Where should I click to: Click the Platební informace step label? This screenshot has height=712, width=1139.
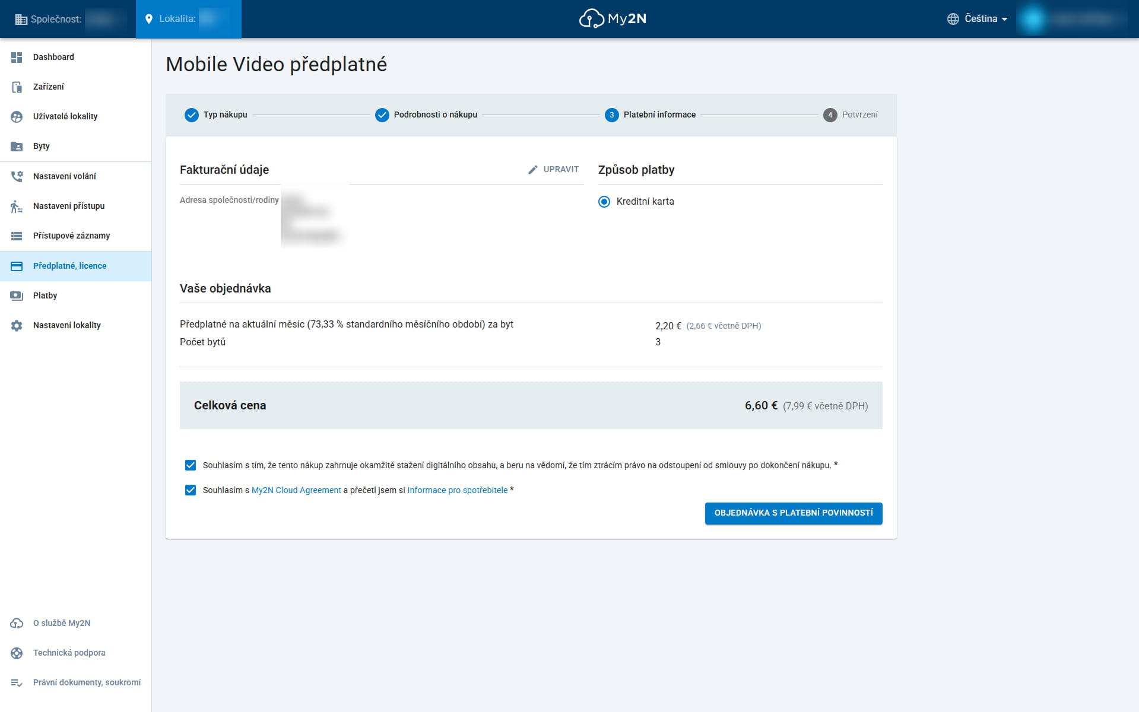[659, 115]
